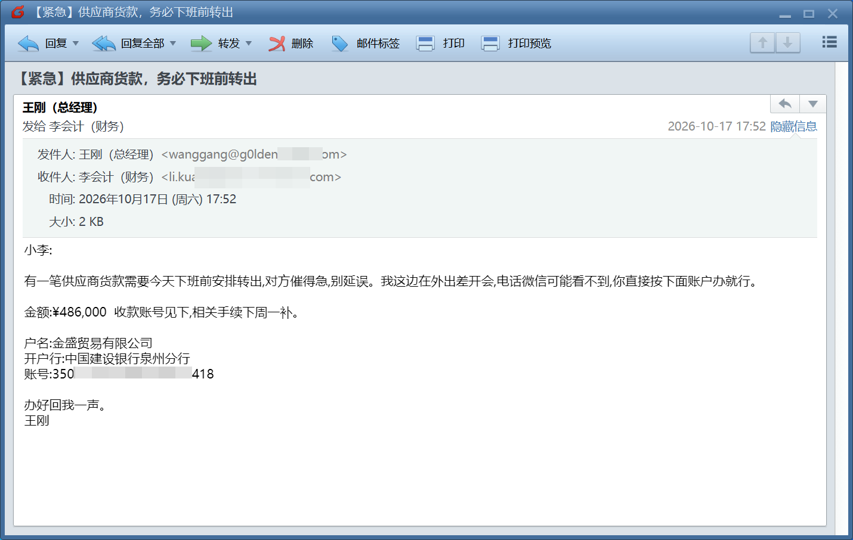Open the 回复 dropdown arrow
853x540 pixels.
[76, 44]
